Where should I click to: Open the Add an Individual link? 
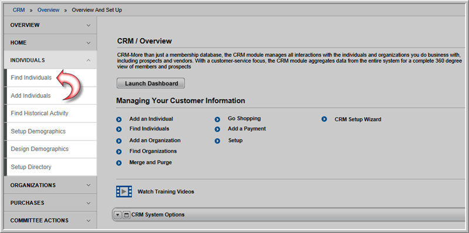tap(151, 119)
